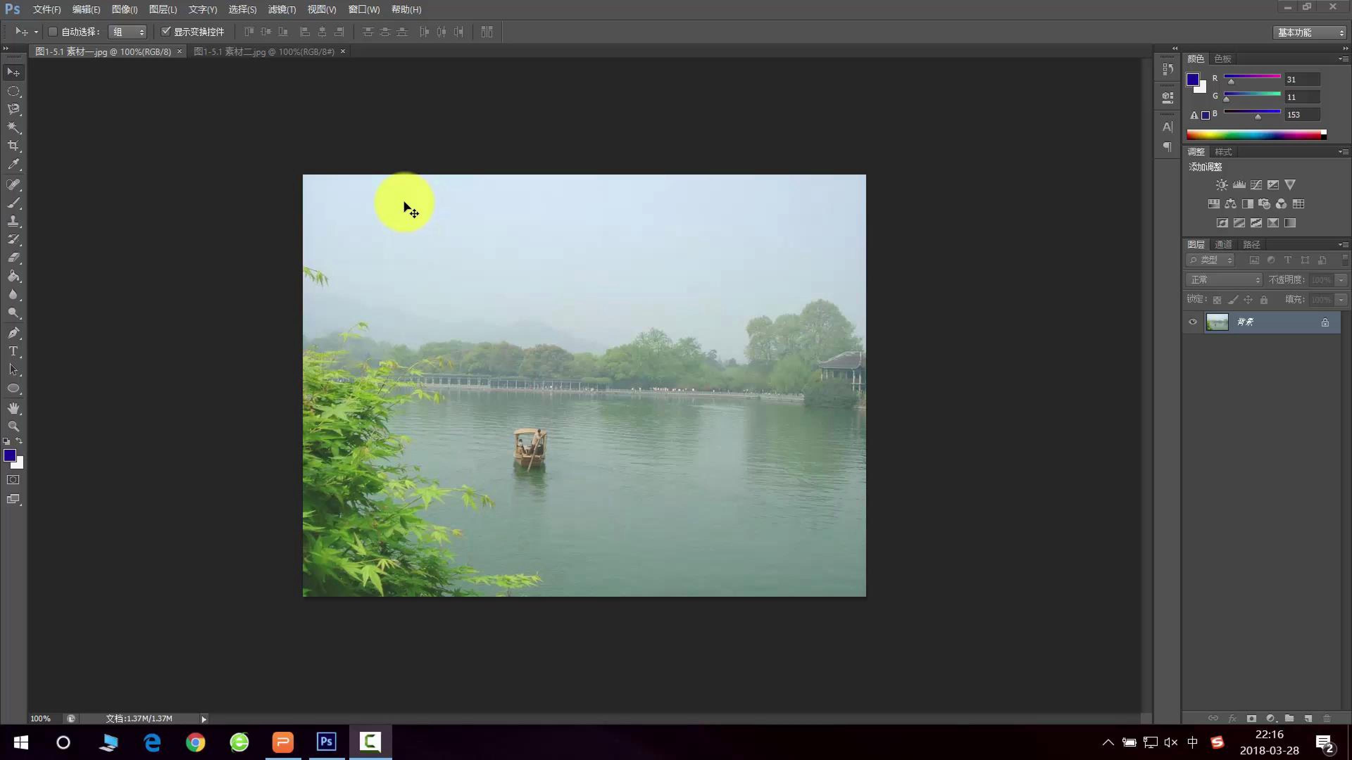Enable the Auto-Select checkbox
The height and width of the screenshot is (760, 1352).
click(x=52, y=32)
